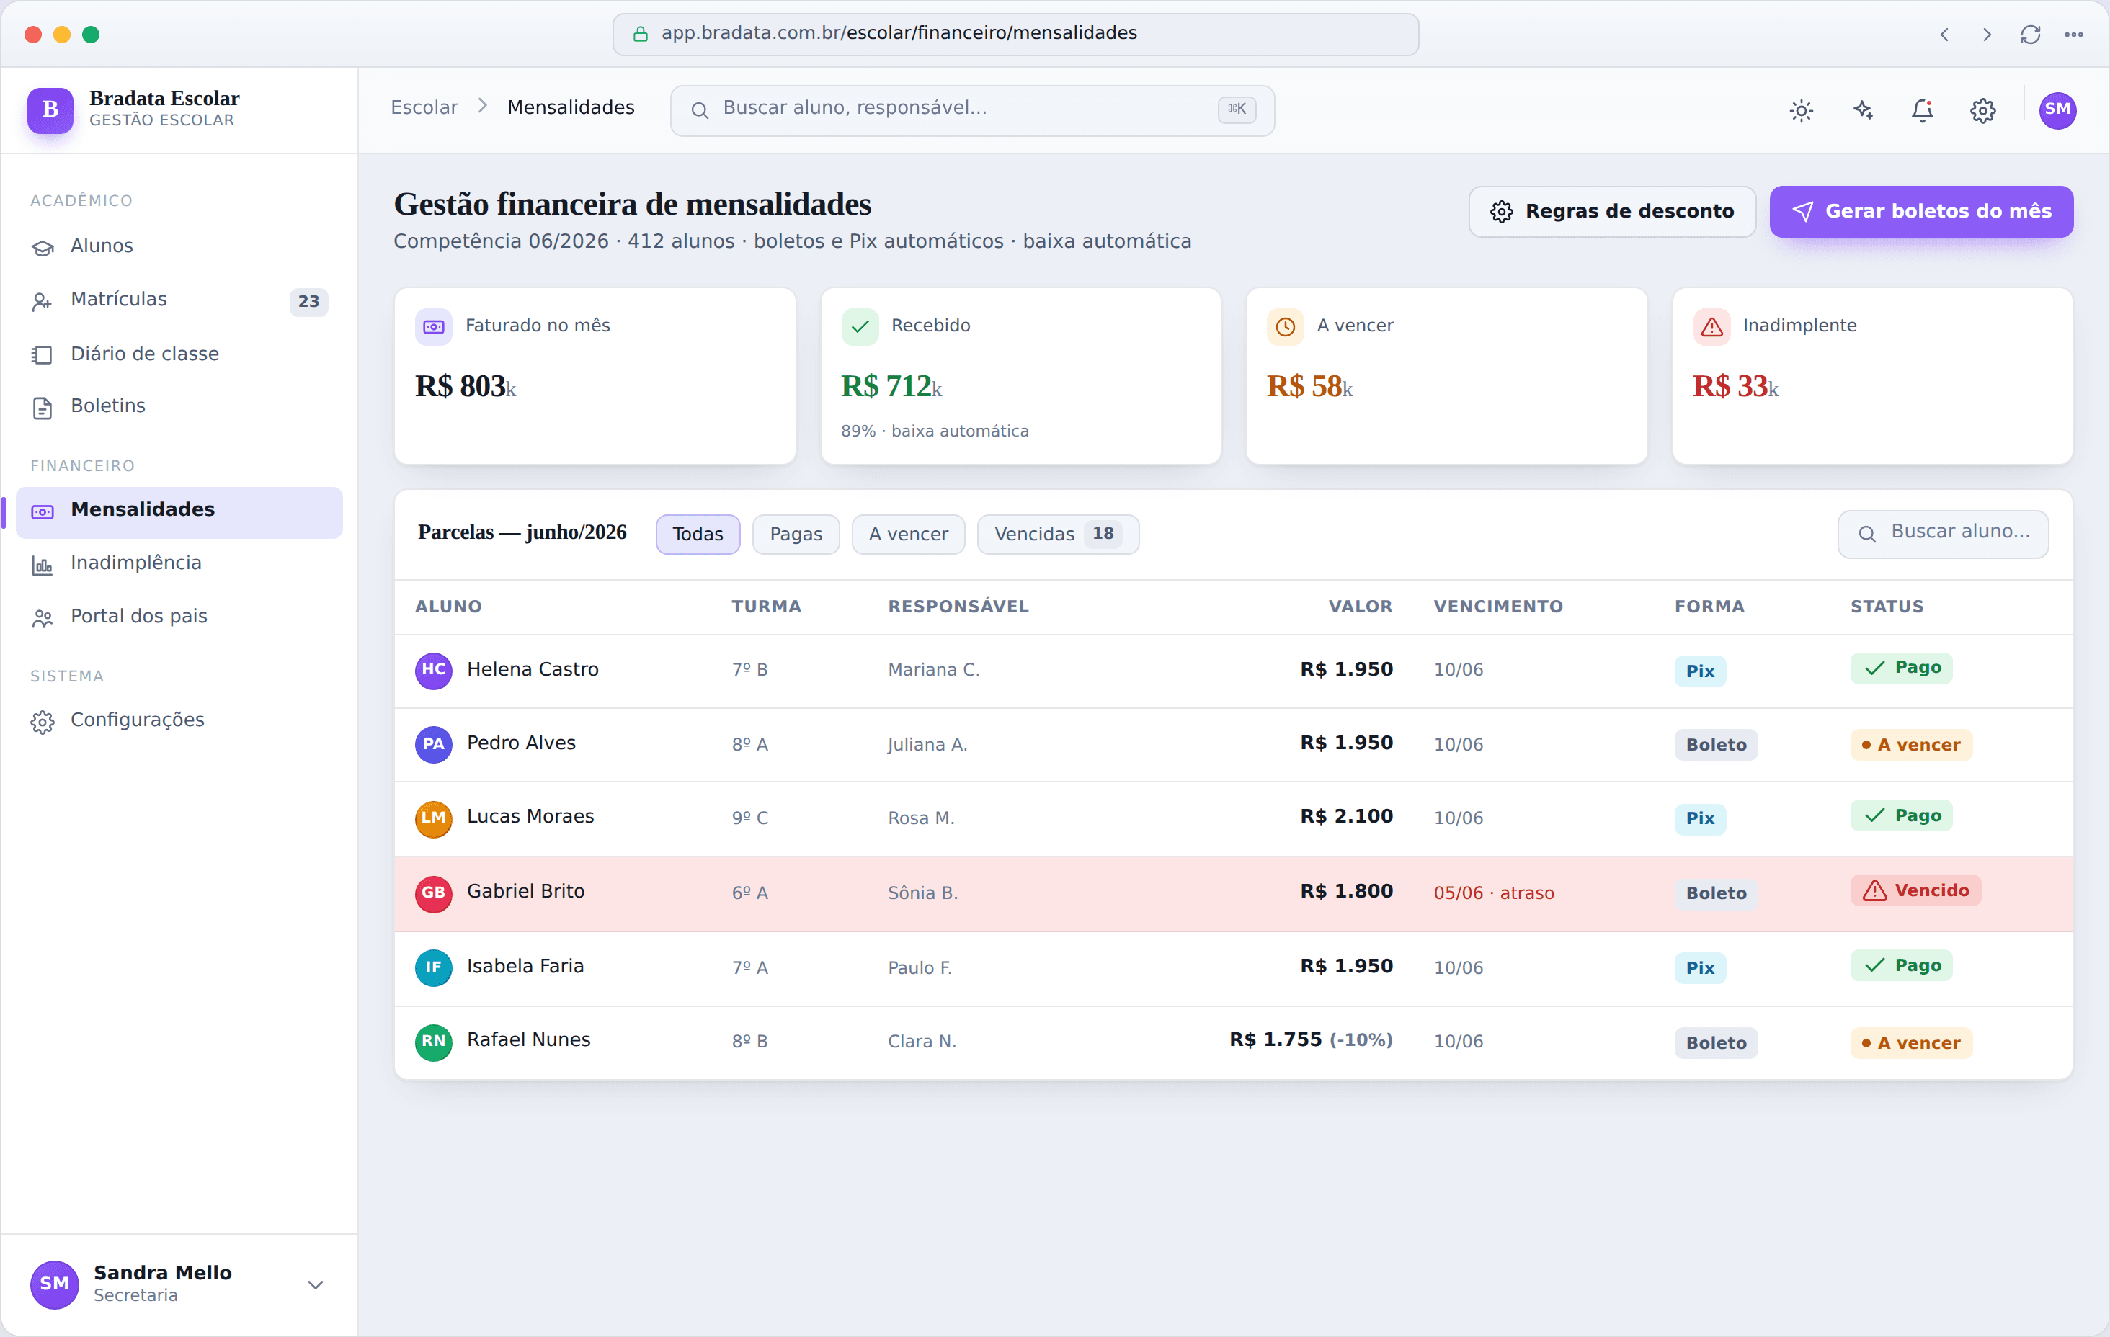Select the A vencer filter tab
This screenshot has height=1337, width=2110.
[x=908, y=535]
